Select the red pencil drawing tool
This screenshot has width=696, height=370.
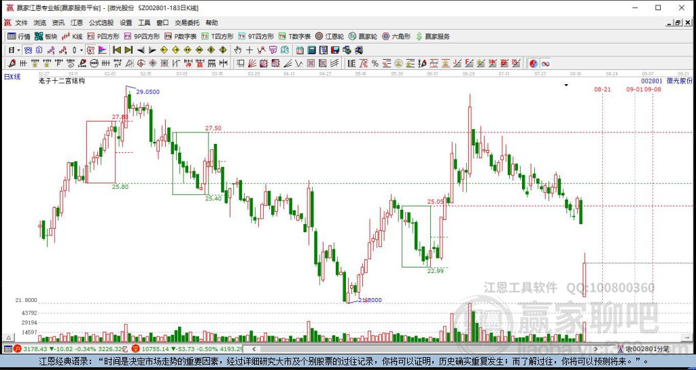[x=12, y=63]
